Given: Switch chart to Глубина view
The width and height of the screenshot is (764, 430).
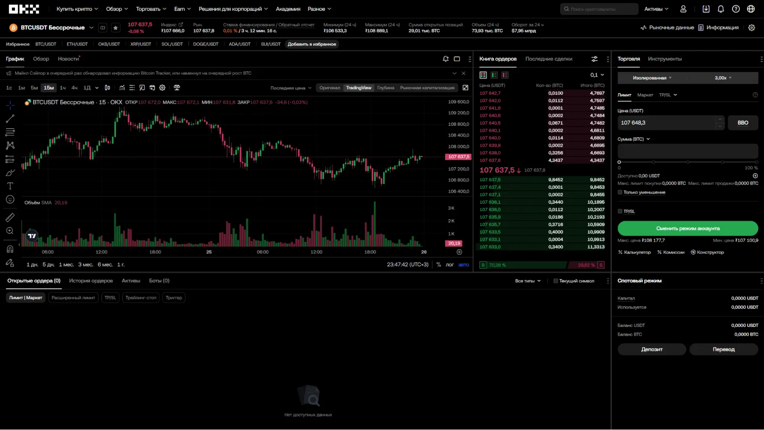Looking at the screenshot, I should tap(386, 88).
